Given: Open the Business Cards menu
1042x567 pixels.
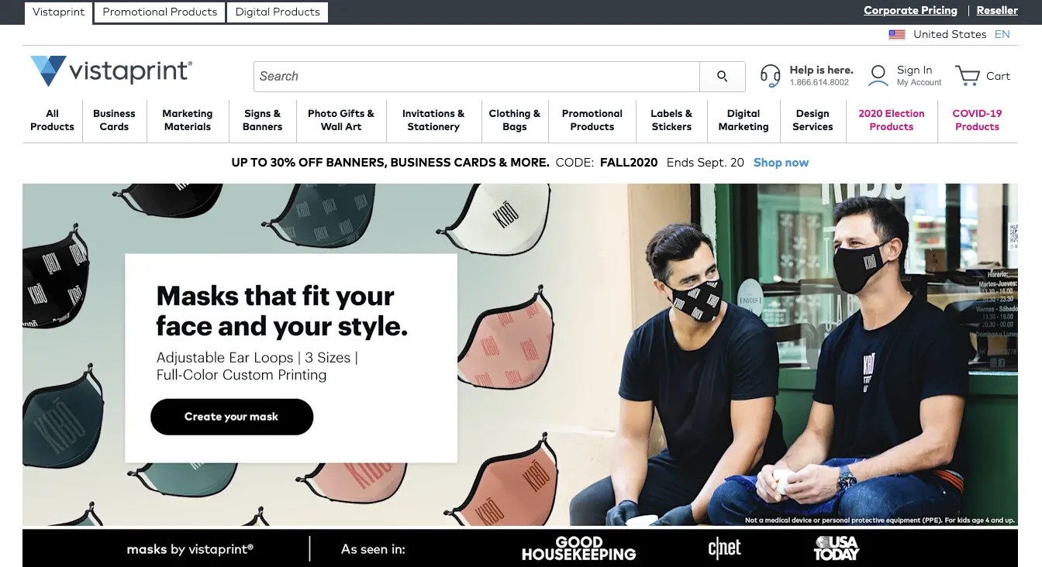Looking at the screenshot, I should pyautogui.click(x=114, y=120).
